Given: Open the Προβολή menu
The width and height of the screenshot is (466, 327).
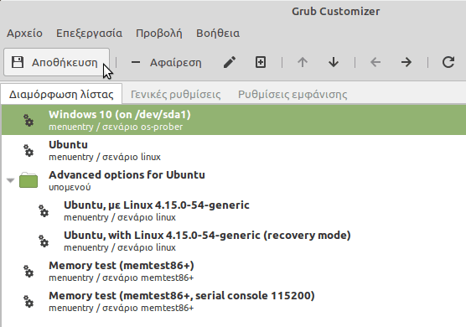Looking at the screenshot, I should (x=159, y=34).
